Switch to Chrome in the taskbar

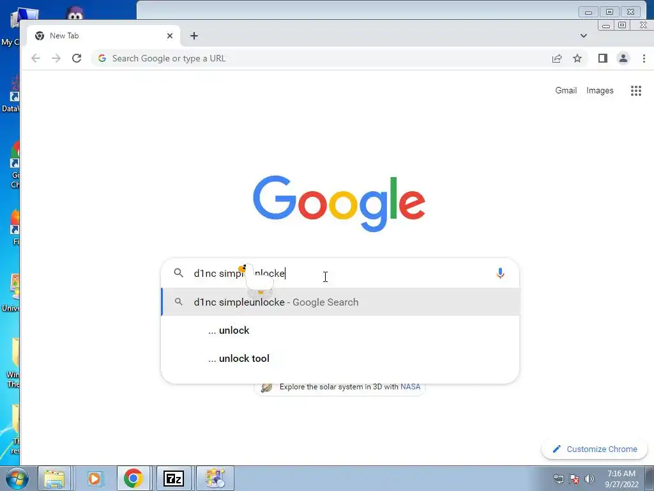coord(133,478)
